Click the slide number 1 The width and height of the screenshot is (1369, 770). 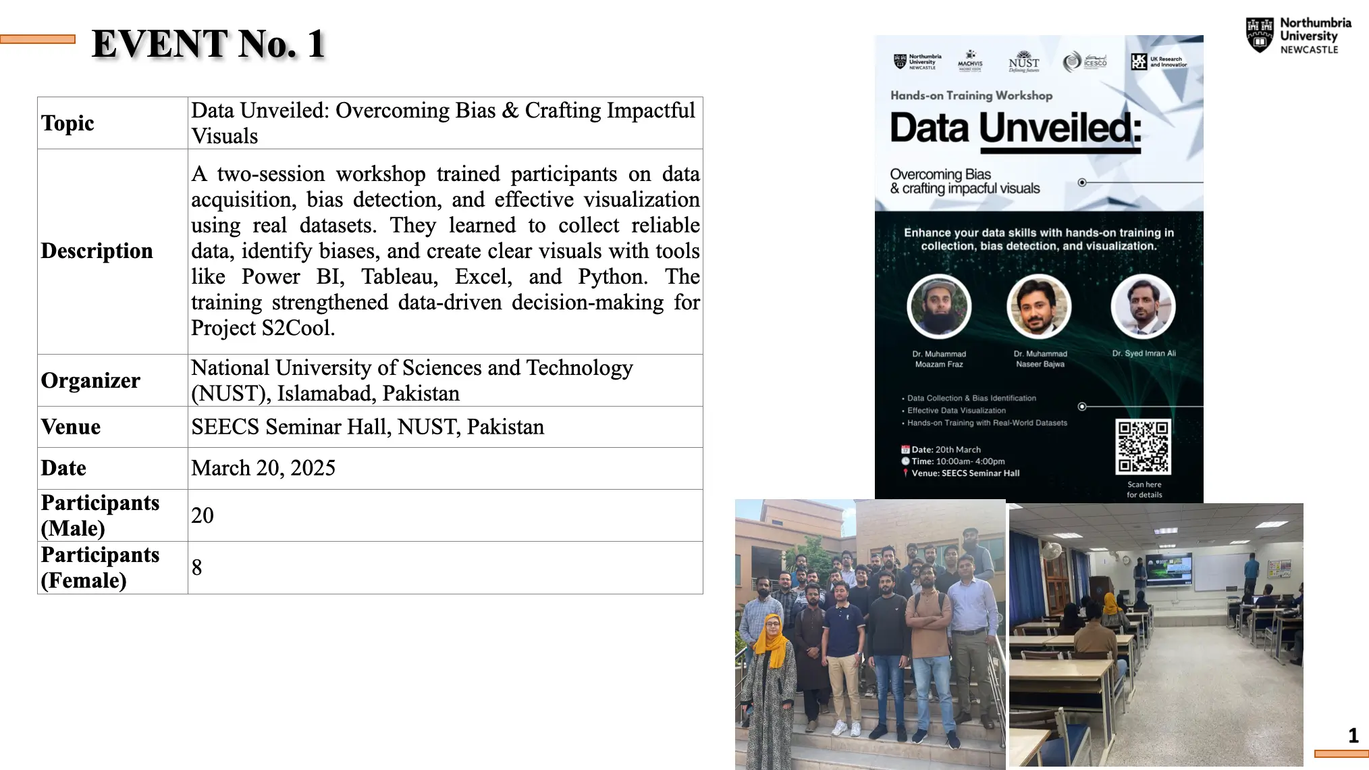(x=1353, y=736)
